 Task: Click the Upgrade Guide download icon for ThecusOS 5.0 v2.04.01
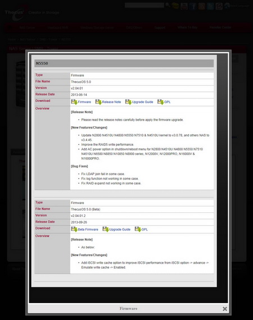[128, 102]
